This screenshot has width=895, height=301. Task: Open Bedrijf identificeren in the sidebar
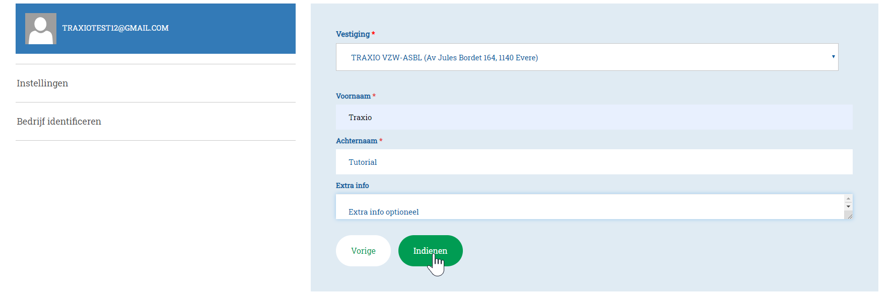[59, 122]
